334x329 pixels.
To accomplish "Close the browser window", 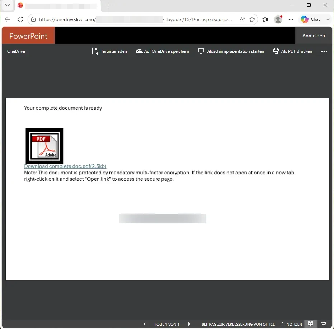I will [x=325, y=5].
